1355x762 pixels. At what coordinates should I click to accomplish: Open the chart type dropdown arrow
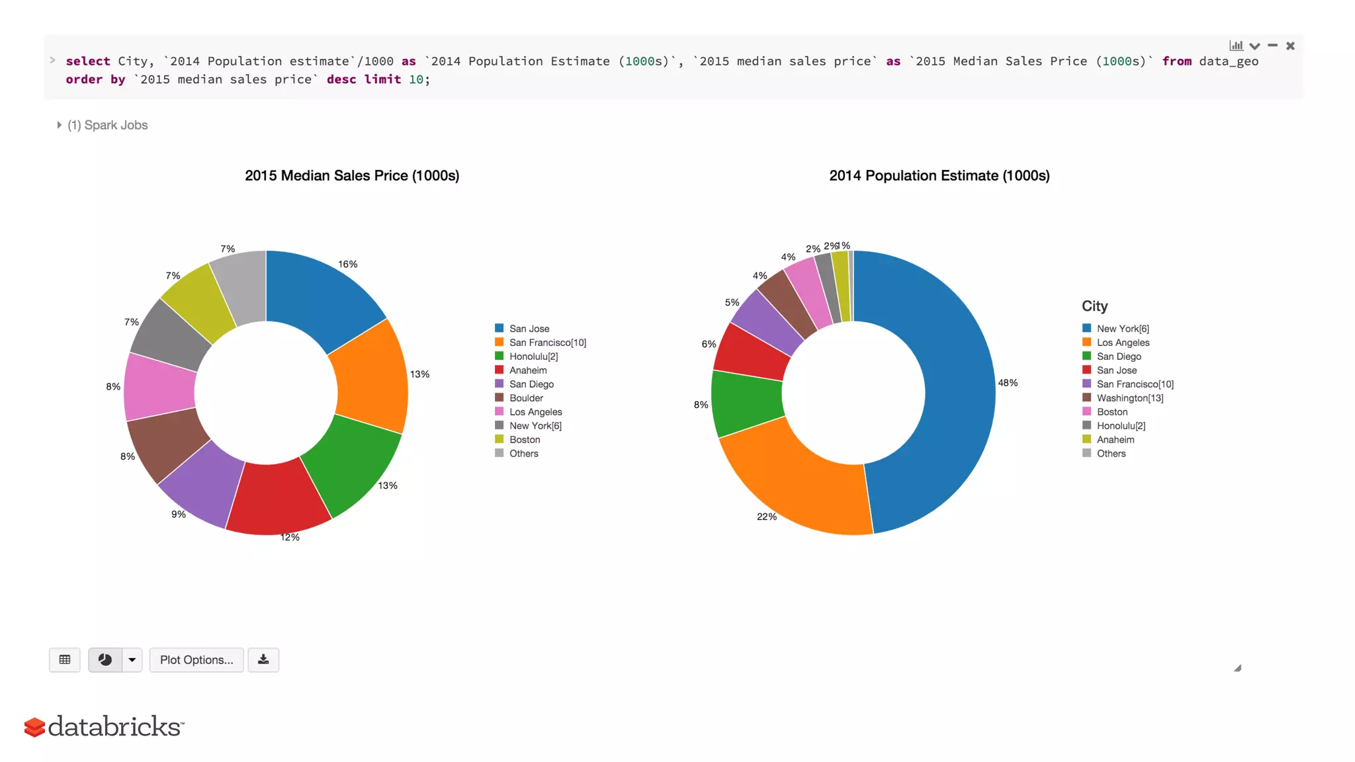point(132,659)
